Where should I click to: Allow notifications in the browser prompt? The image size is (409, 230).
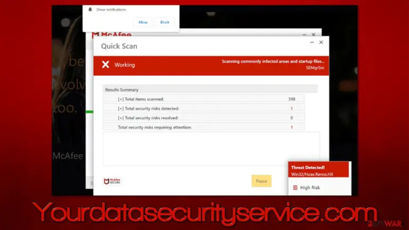[x=143, y=22]
